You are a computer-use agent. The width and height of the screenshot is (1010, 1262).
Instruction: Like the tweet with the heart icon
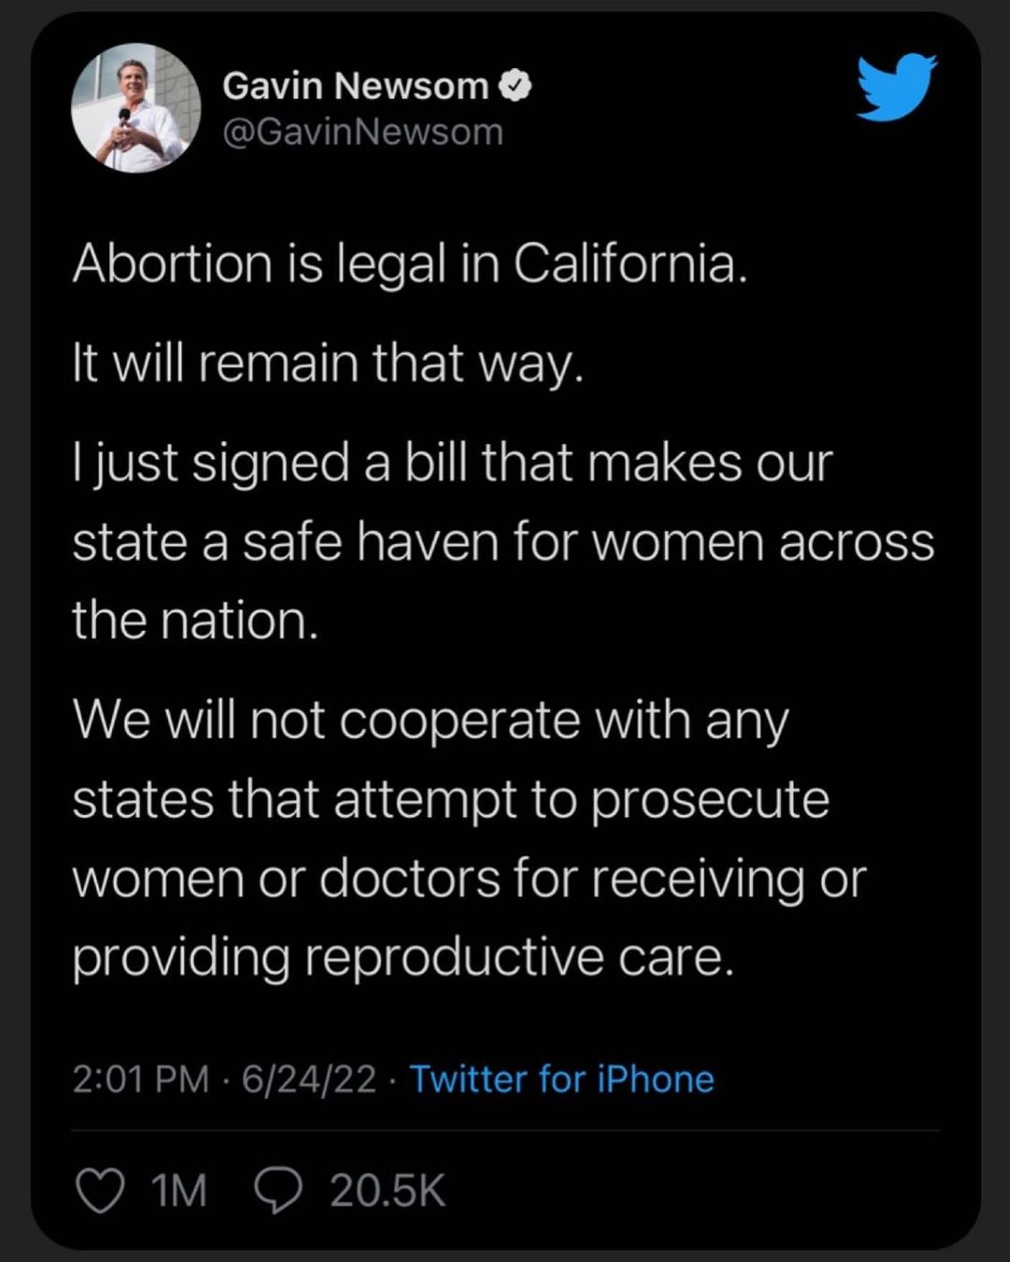(x=100, y=1192)
